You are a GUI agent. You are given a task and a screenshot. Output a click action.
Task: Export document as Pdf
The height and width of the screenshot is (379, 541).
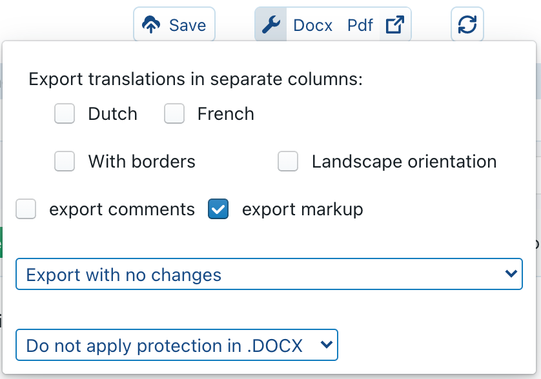click(x=360, y=25)
